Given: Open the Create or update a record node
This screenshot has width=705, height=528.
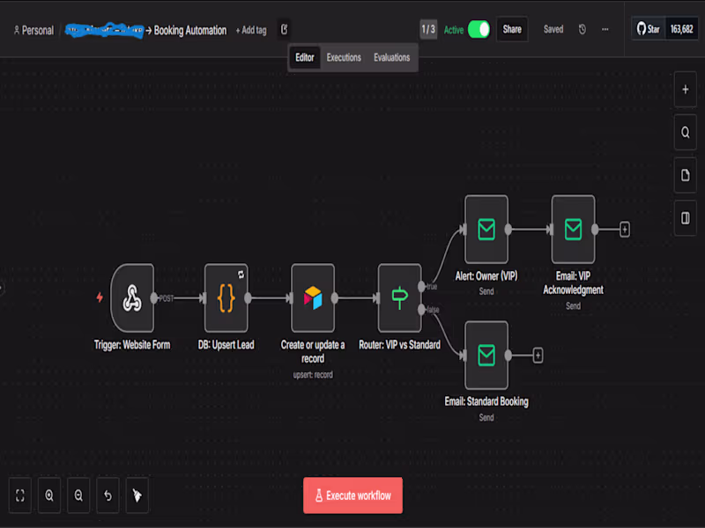Looking at the screenshot, I should pyautogui.click(x=312, y=297).
